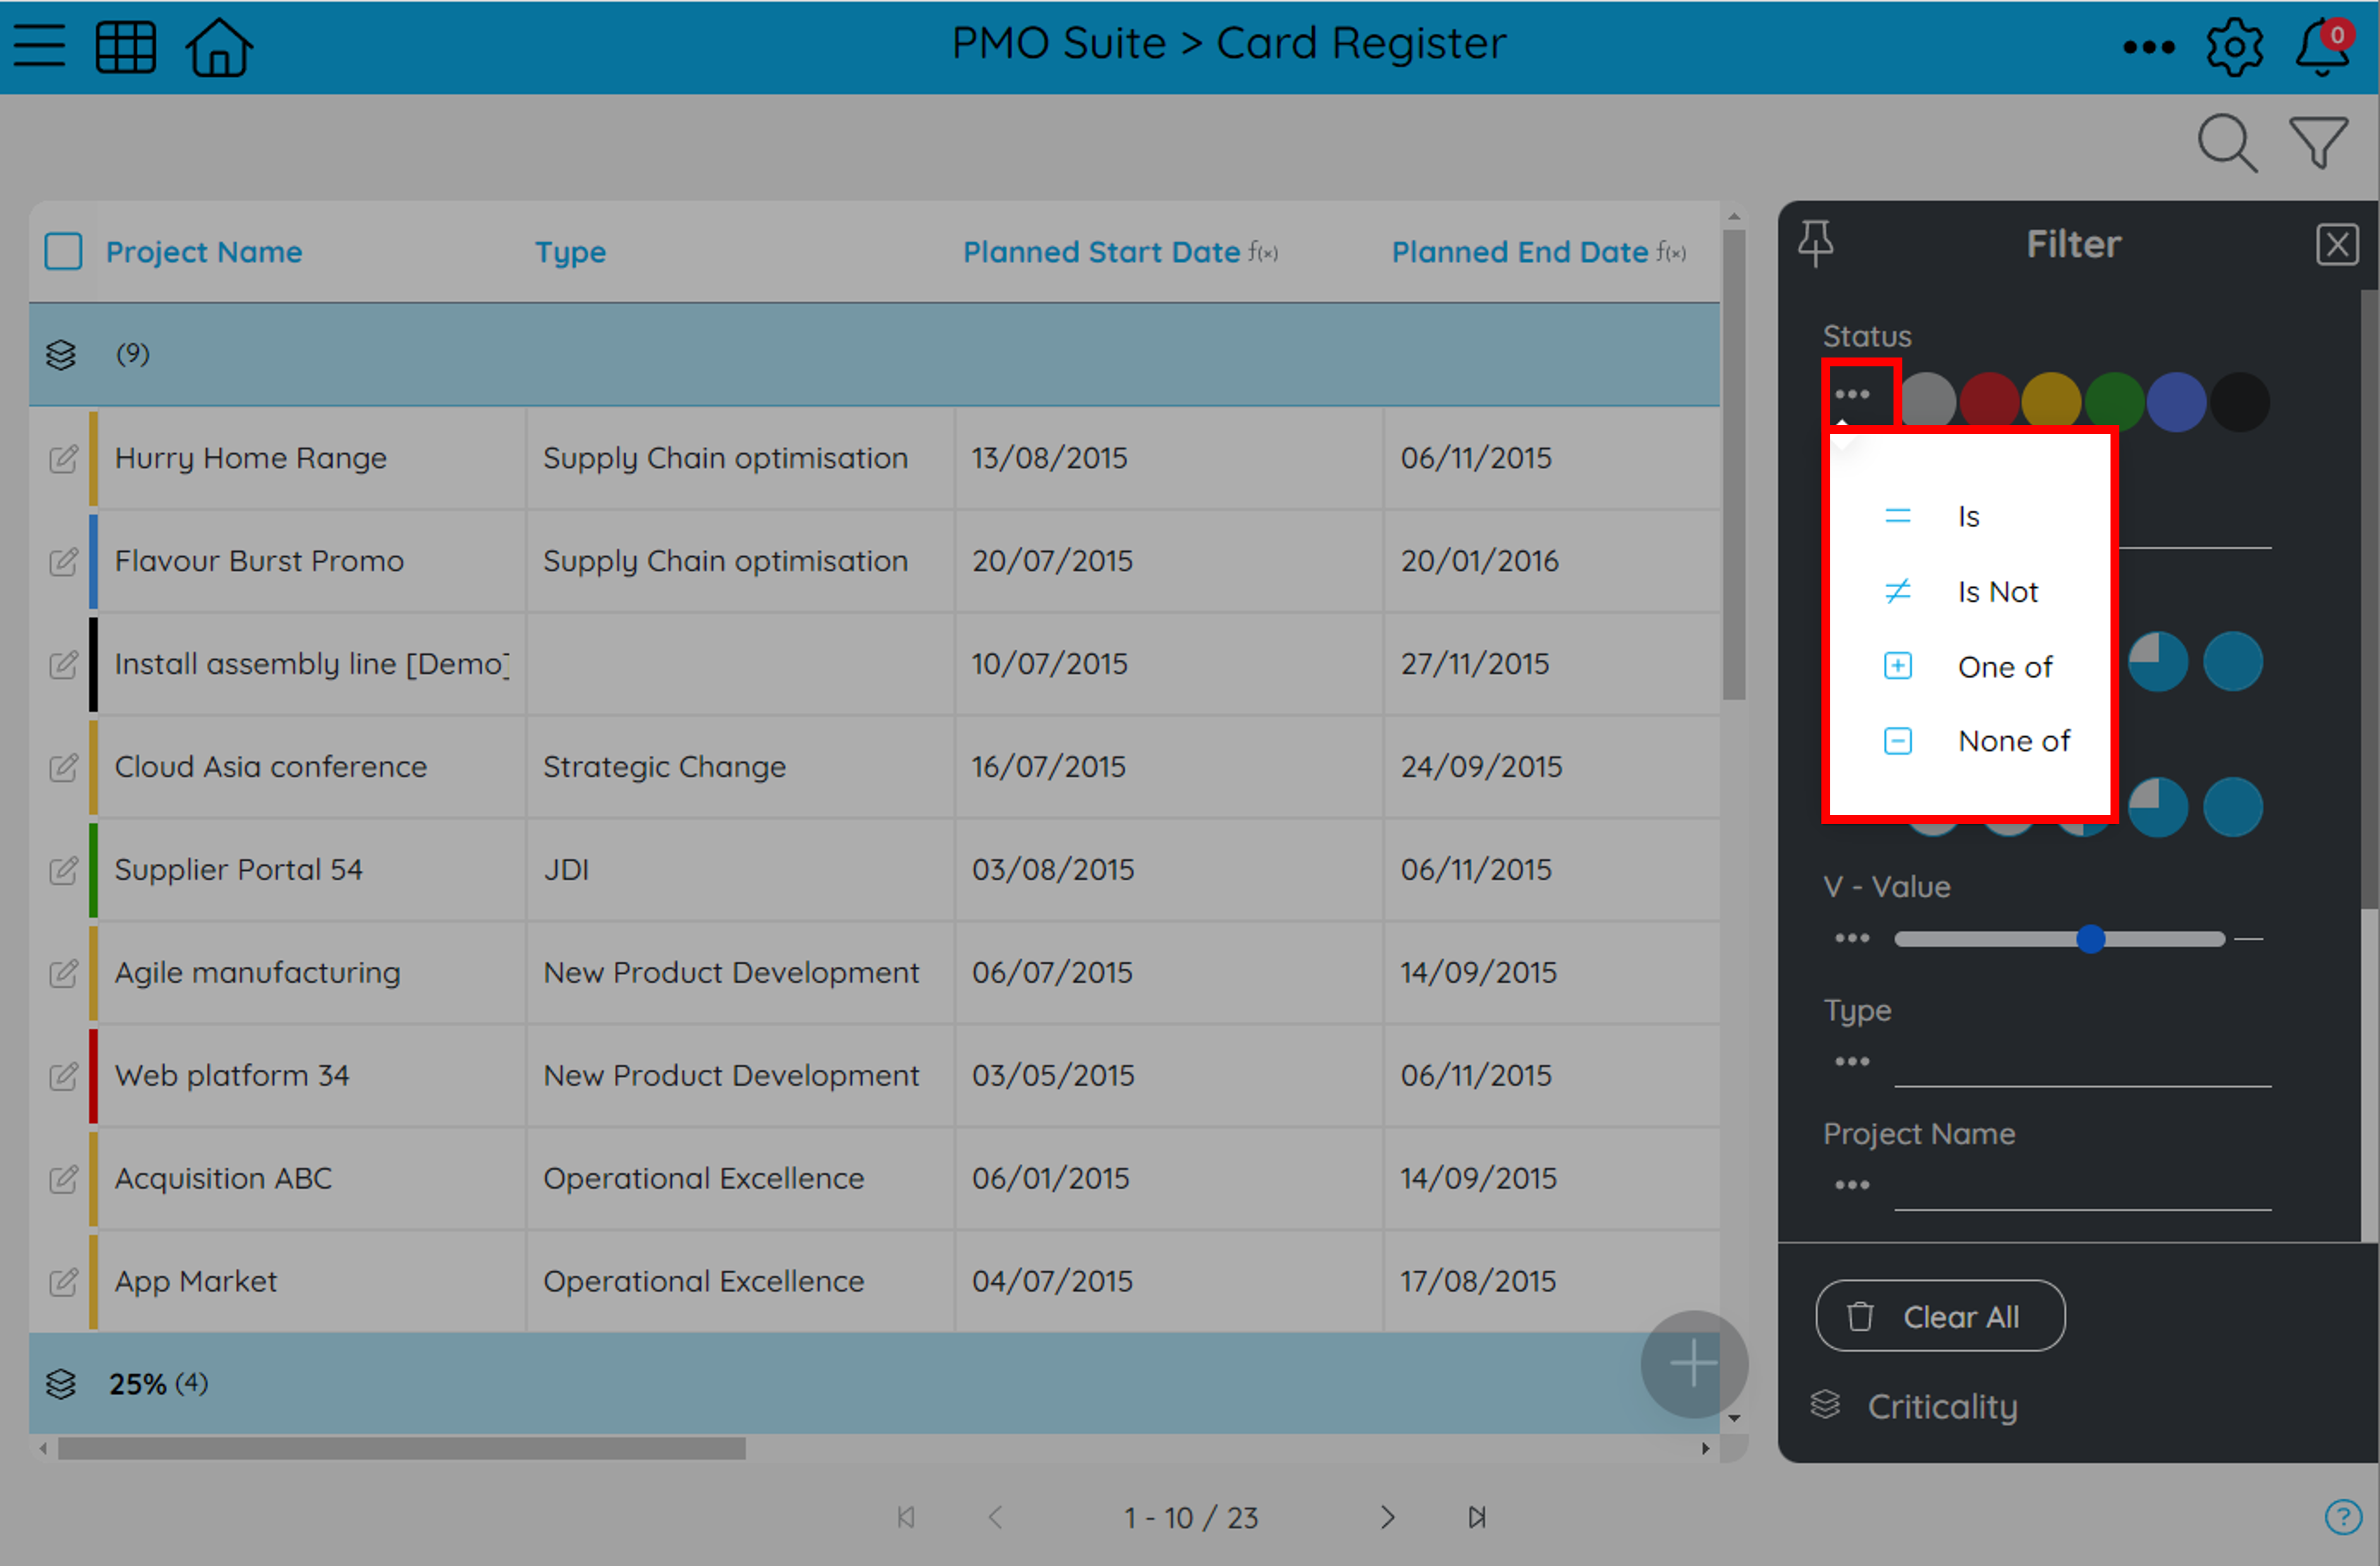Go to the next page of results
2380x1566 pixels.
pos(1388,1517)
